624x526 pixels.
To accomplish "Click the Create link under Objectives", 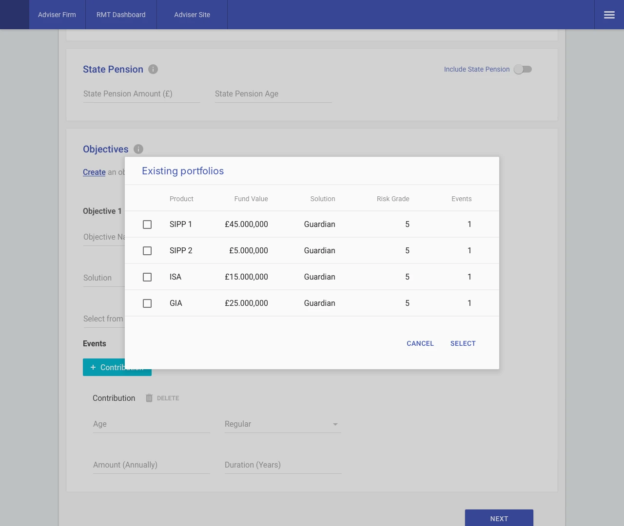I will pyautogui.click(x=94, y=172).
